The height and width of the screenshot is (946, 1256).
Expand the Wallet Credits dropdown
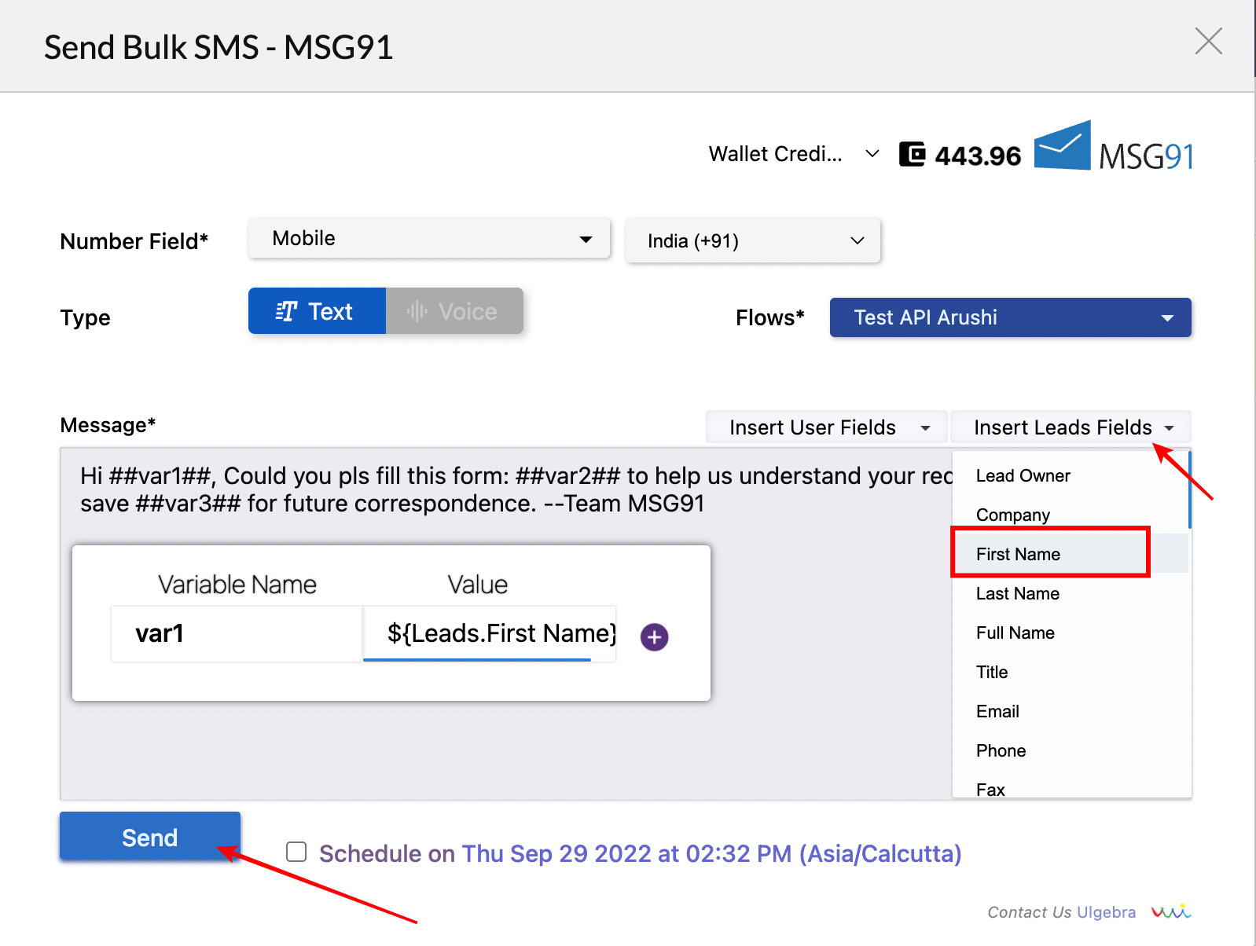794,154
